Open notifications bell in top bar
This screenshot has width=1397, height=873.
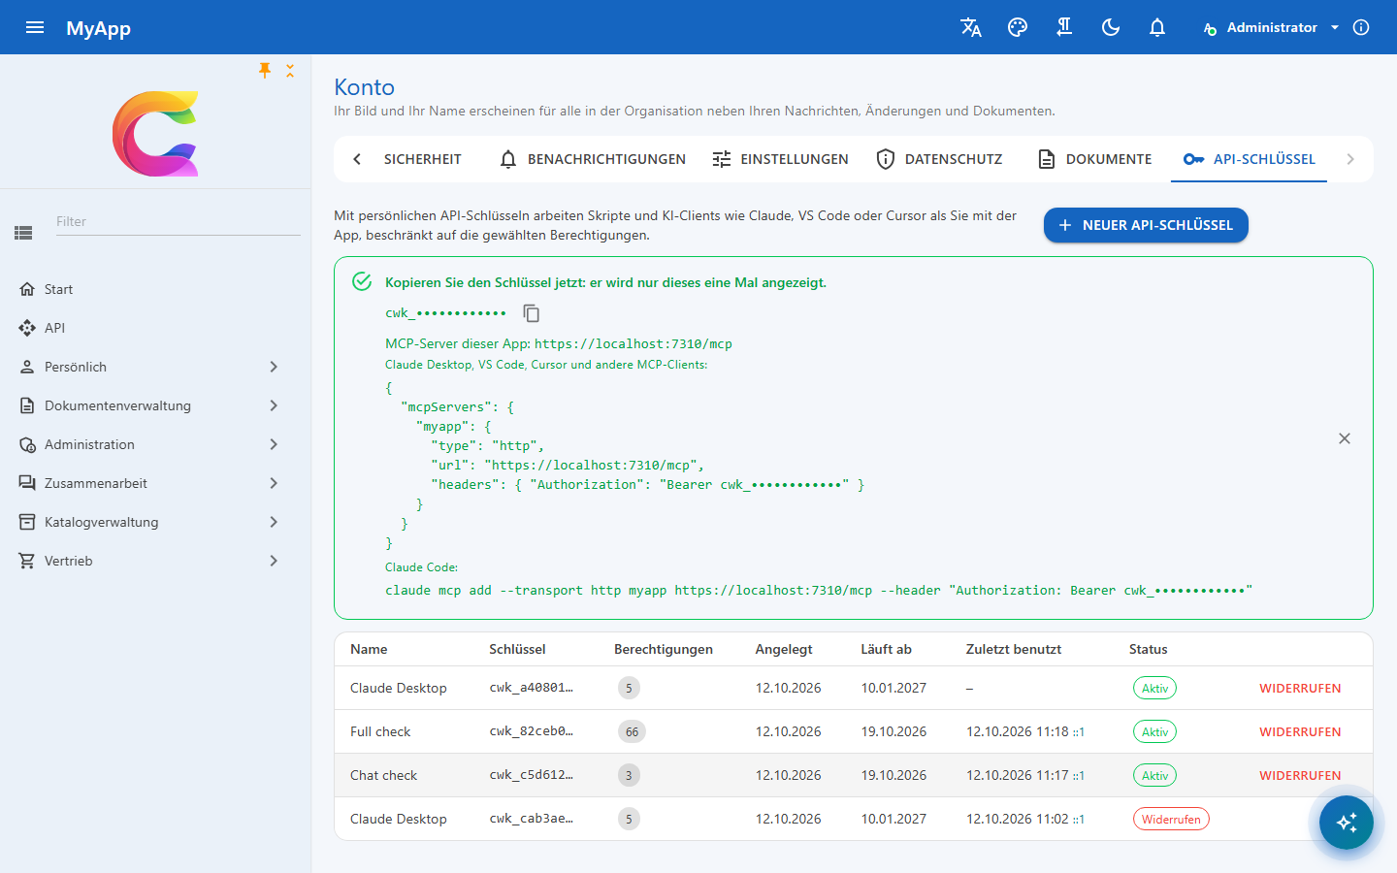pyautogui.click(x=1157, y=27)
